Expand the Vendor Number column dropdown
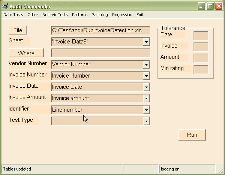The height and width of the screenshot is (175, 225). 146,64
